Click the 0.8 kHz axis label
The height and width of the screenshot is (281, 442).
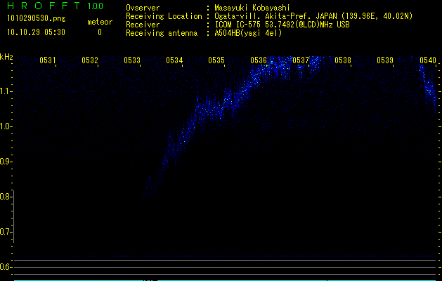(x=6, y=197)
